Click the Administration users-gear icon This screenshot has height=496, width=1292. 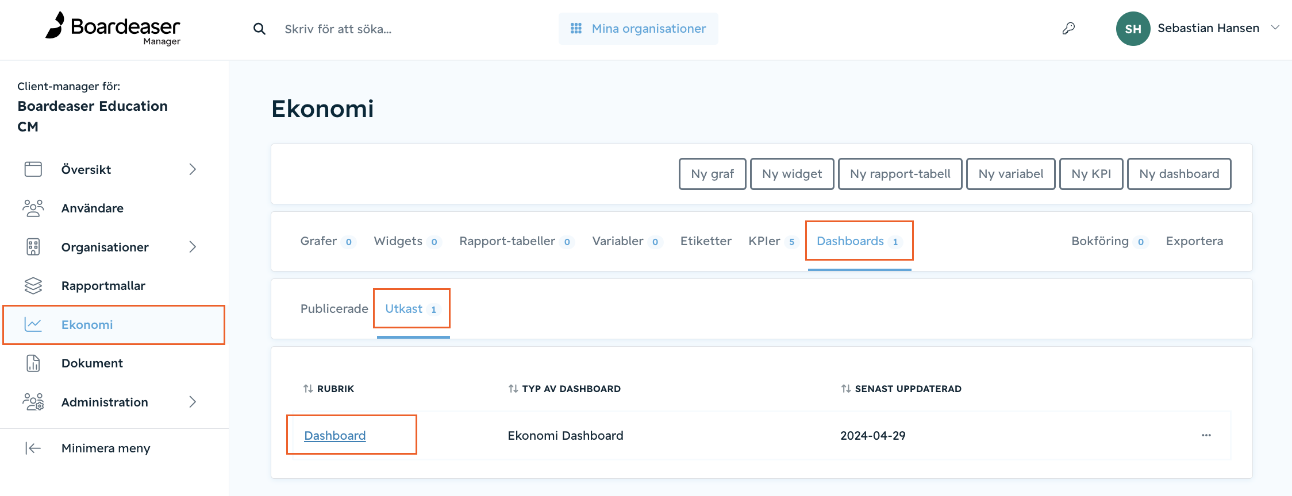click(33, 402)
